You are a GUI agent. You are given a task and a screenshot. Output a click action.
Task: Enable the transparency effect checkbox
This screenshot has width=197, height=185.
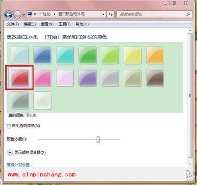[x=9, y=126]
